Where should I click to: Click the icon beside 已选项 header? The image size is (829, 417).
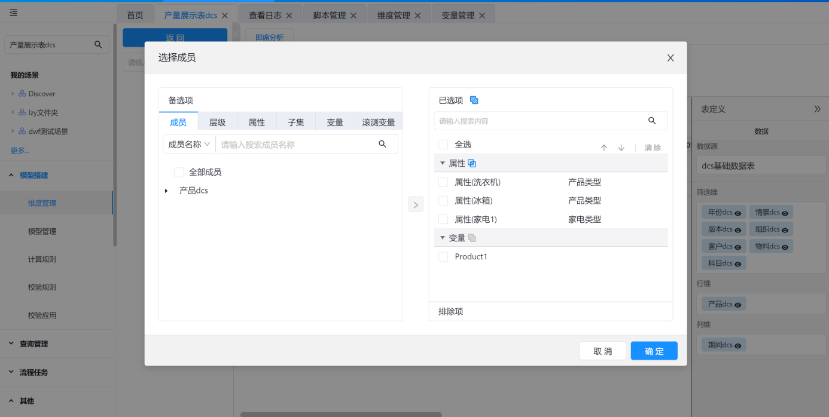(474, 100)
